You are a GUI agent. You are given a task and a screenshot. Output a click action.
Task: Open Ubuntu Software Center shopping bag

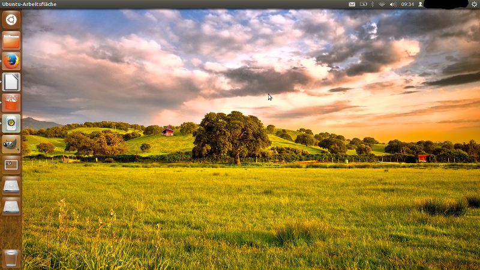click(x=11, y=103)
